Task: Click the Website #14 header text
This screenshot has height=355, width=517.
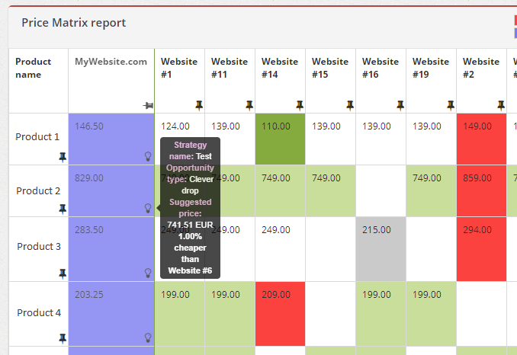Action: [x=280, y=68]
